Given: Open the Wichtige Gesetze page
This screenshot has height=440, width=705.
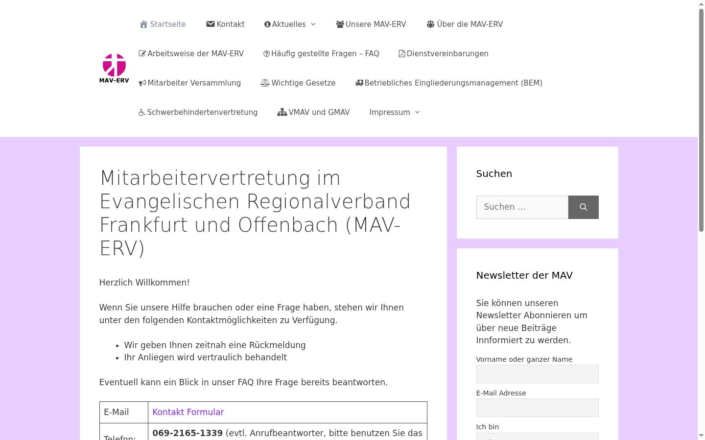Looking at the screenshot, I should tap(298, 83).
